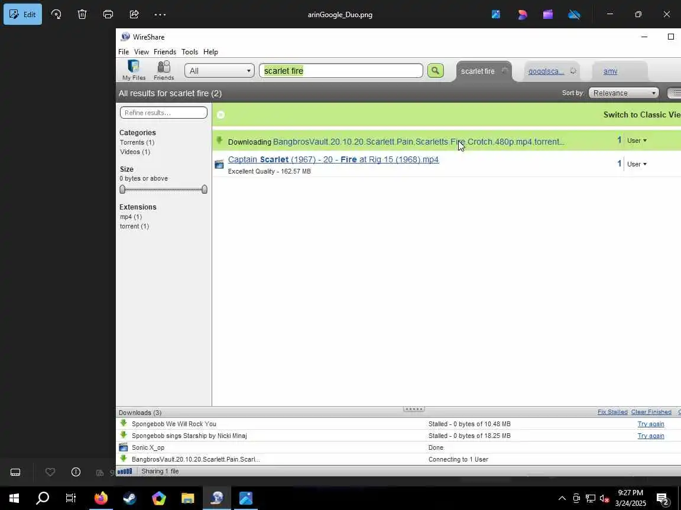Expand the system tray hidden icons chevron
The height and width of the screenshot is (510, 681).
(562, 498)
